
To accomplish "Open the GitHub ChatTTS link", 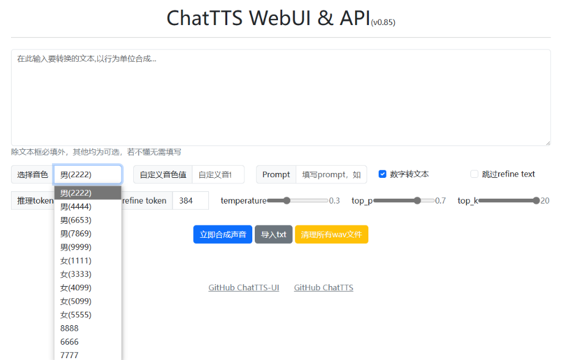I will tap(323, 288).
